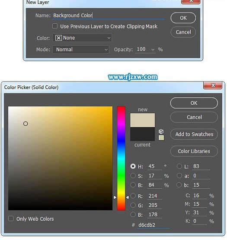Click the small web-safe color swatch

[161, 137]
